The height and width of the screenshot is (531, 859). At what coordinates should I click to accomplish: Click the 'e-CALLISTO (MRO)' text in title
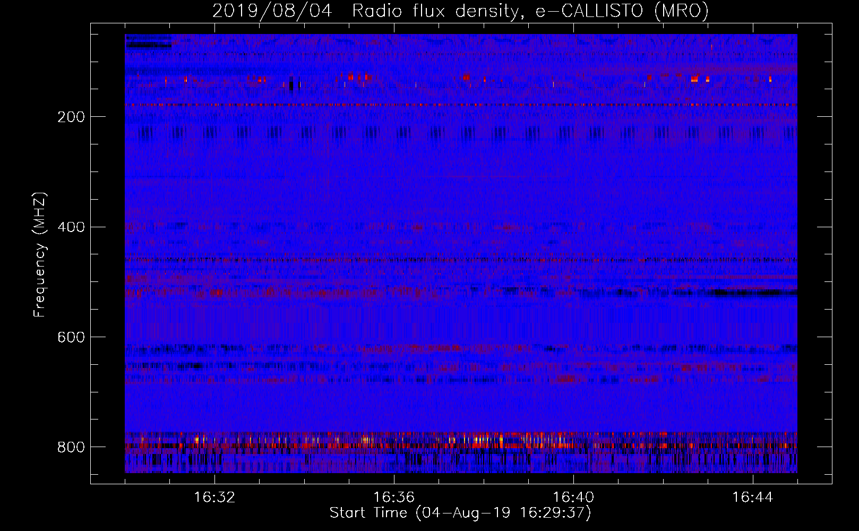pyautogui.click(x=622, y=11)
